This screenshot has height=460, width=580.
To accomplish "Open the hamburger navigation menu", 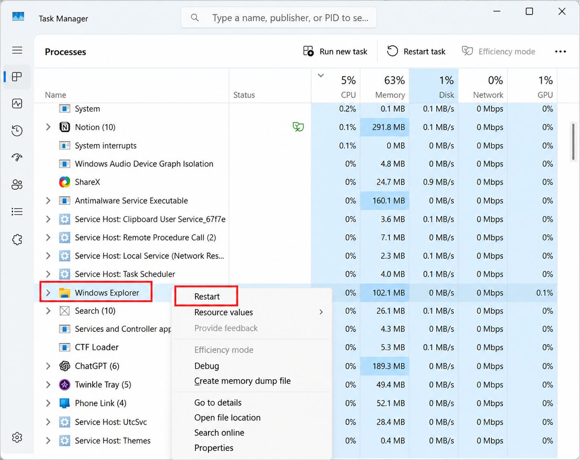I will point(17,50).
